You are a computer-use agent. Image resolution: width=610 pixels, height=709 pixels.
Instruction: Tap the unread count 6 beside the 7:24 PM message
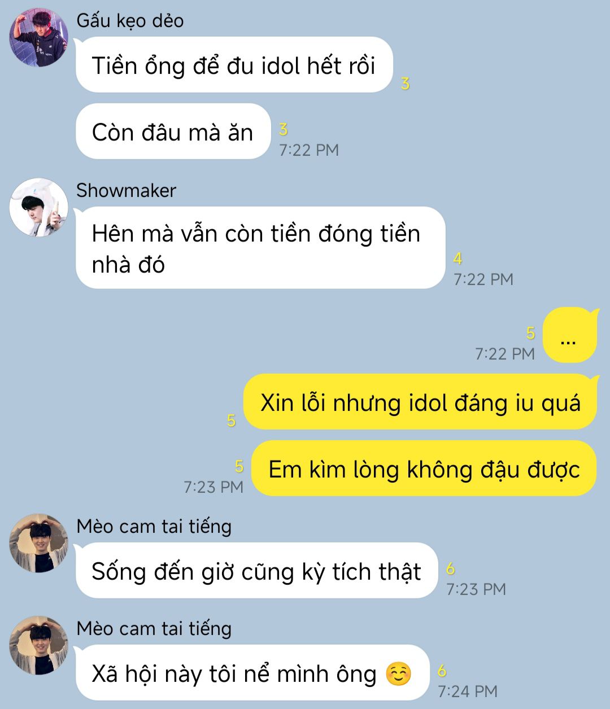click(442, 671)
